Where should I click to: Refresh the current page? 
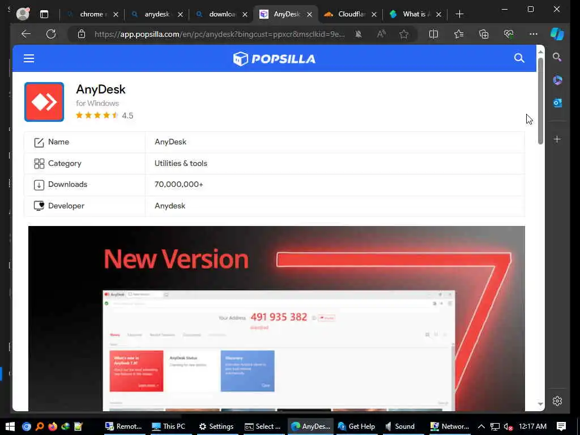51,34
